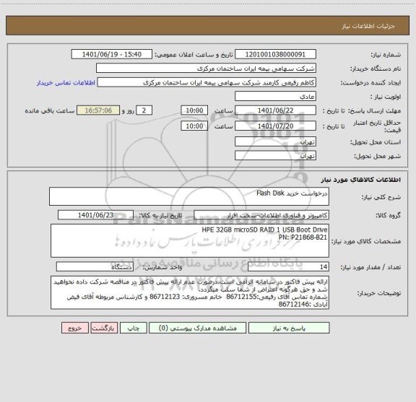The image size is (416, 402).
Task: Click the 'جزئیات اطلاعات نیاز' header title
Action: (368, 26)
